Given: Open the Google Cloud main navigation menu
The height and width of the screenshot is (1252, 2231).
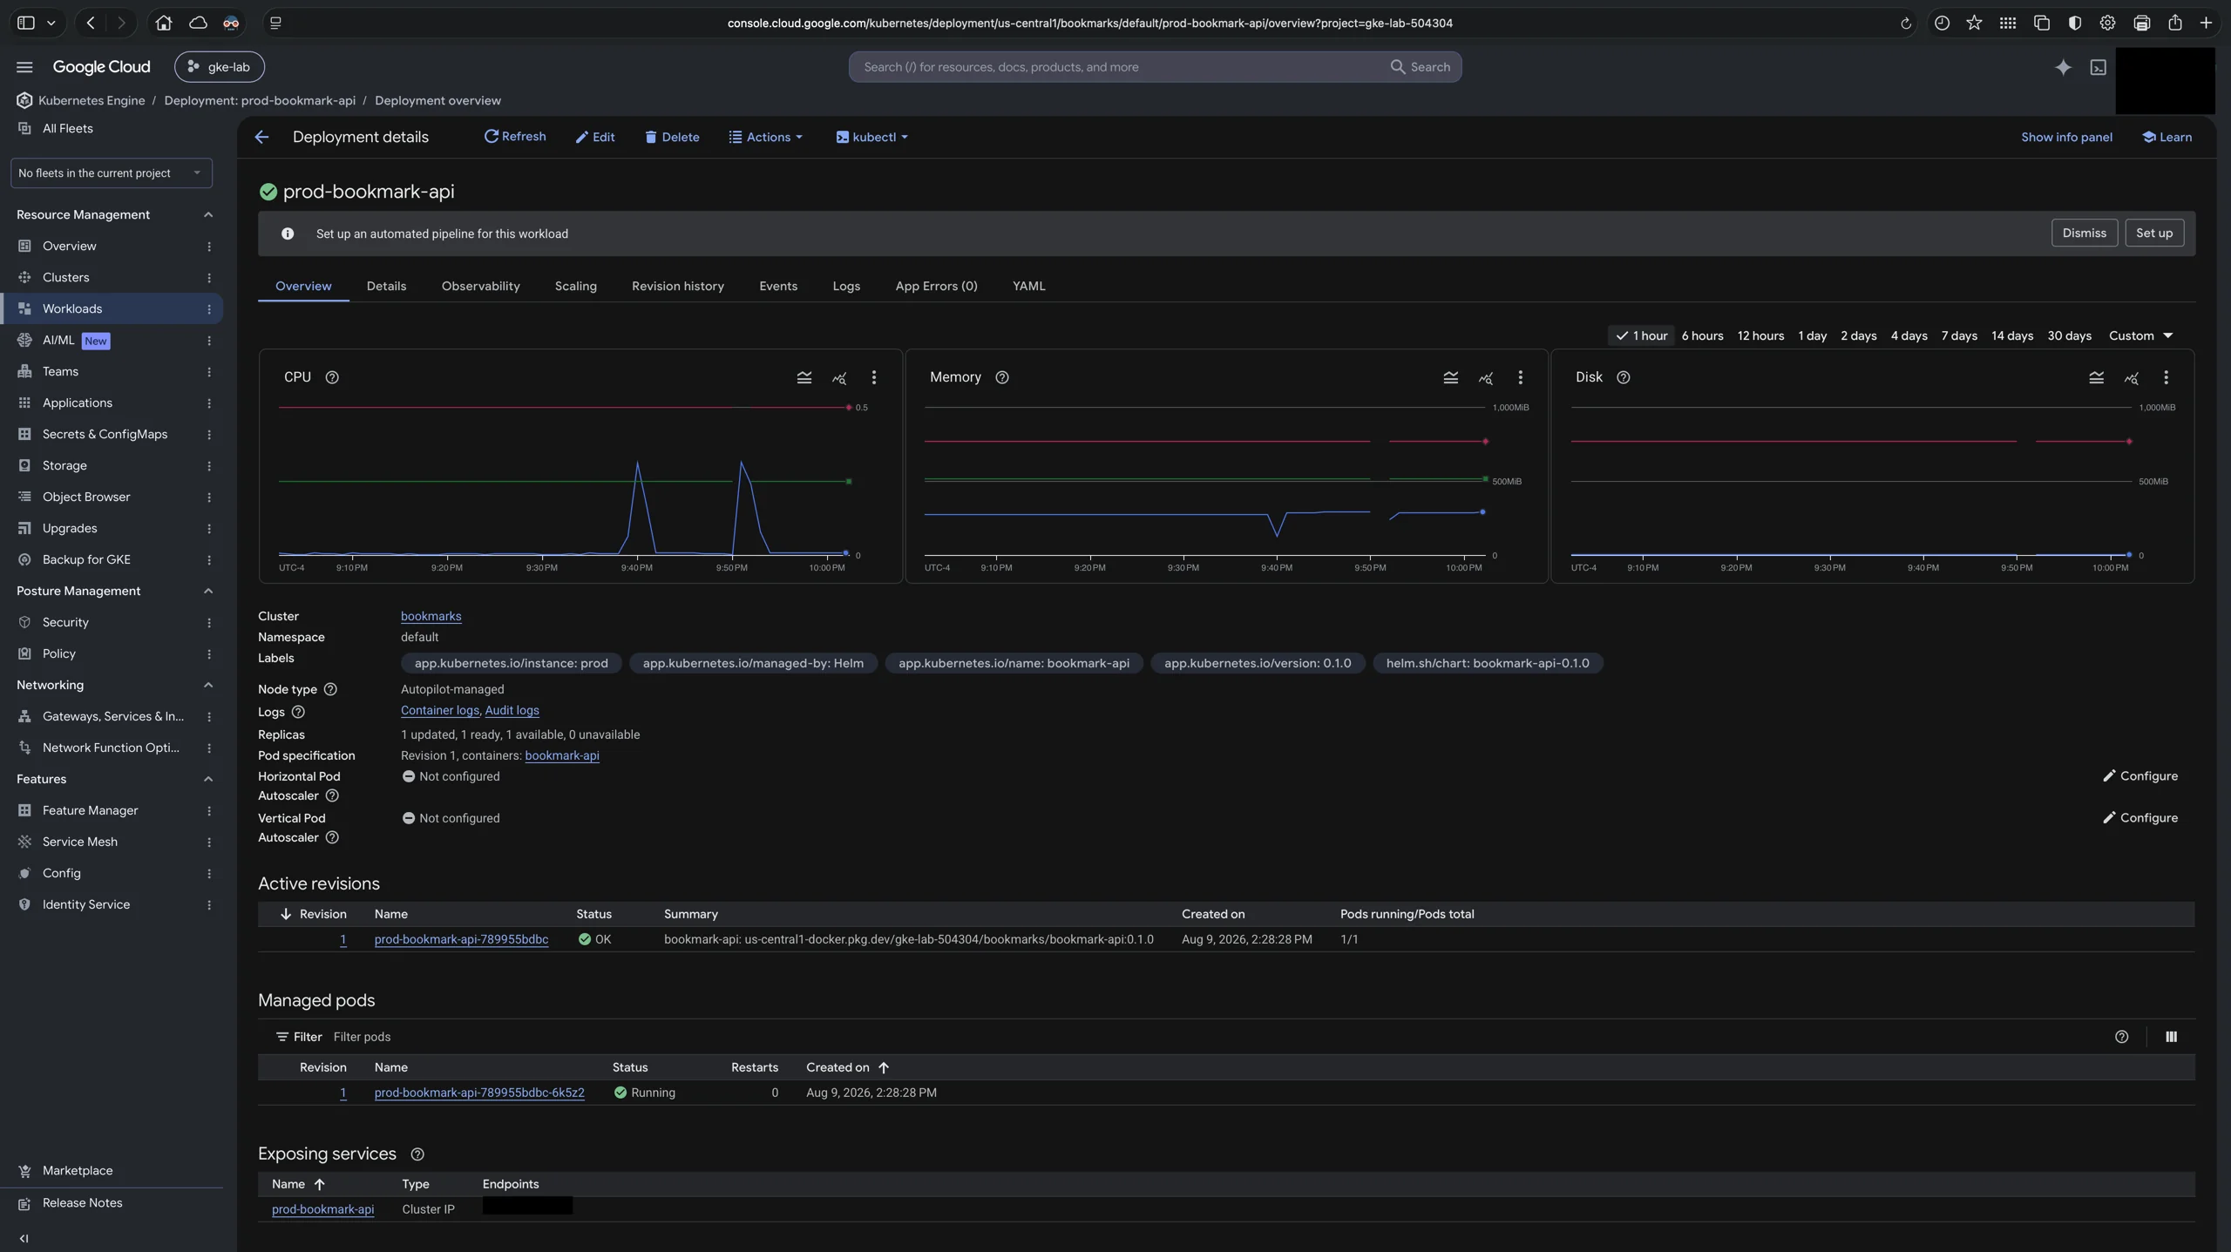Looking at the screenshot, I should [x=24, y=67].
